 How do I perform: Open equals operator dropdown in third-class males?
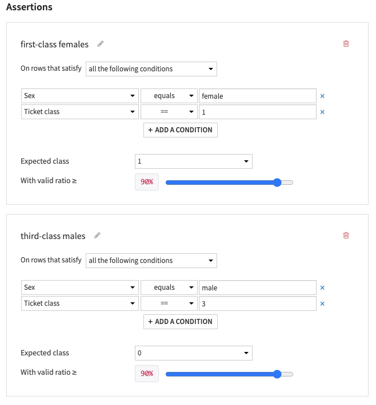pyautogui.click(x=169, y=287)
